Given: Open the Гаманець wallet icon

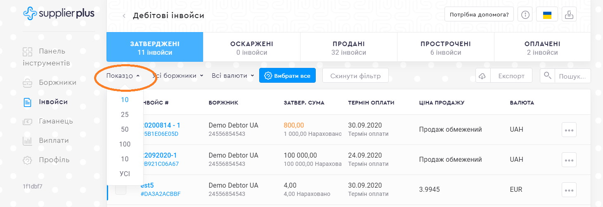Looking at the screenshot, I should pyautogui.click(x=27, y=121).
